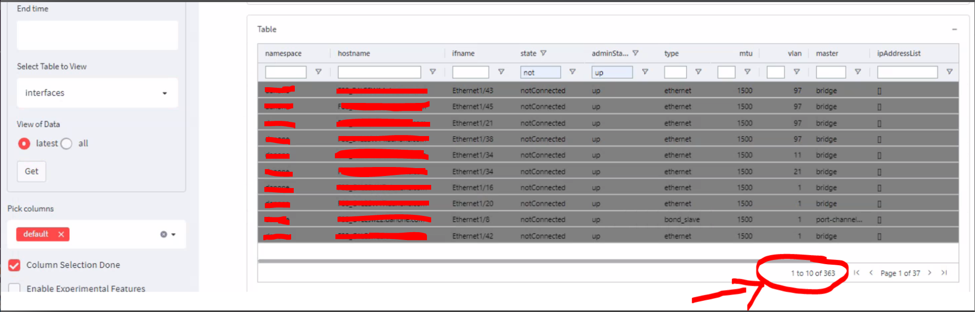The image size is (975, 312).
Task: Sort by the namespace column header
Action: [283, 54]
